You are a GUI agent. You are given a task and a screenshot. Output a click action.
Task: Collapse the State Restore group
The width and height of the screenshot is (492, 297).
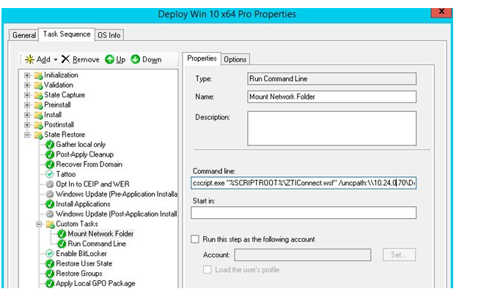point(27,135)
